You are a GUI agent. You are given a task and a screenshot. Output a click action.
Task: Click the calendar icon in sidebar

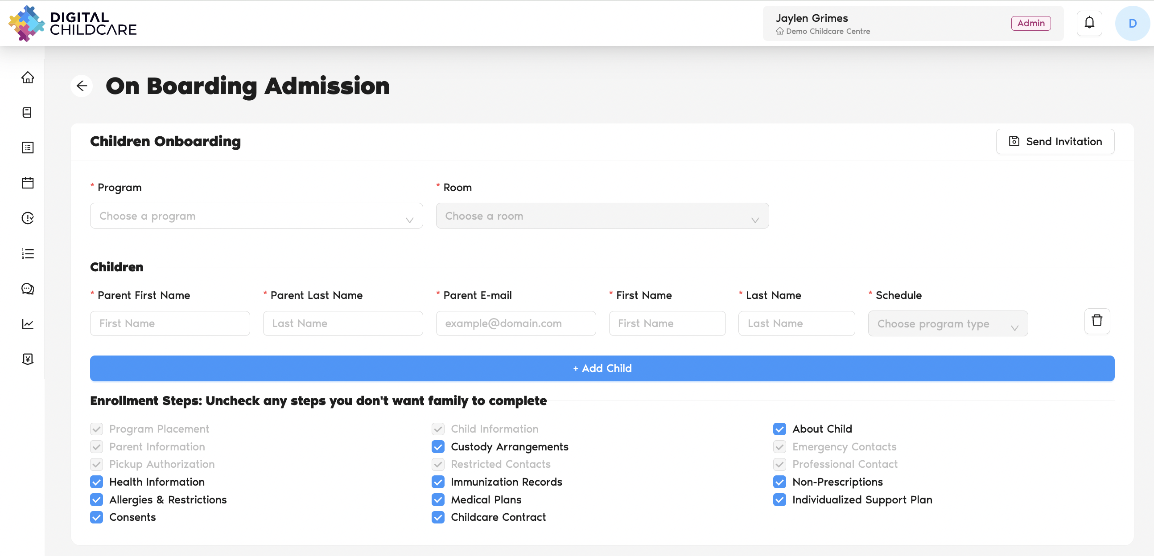pyautogui.click(x=28, y=183)
